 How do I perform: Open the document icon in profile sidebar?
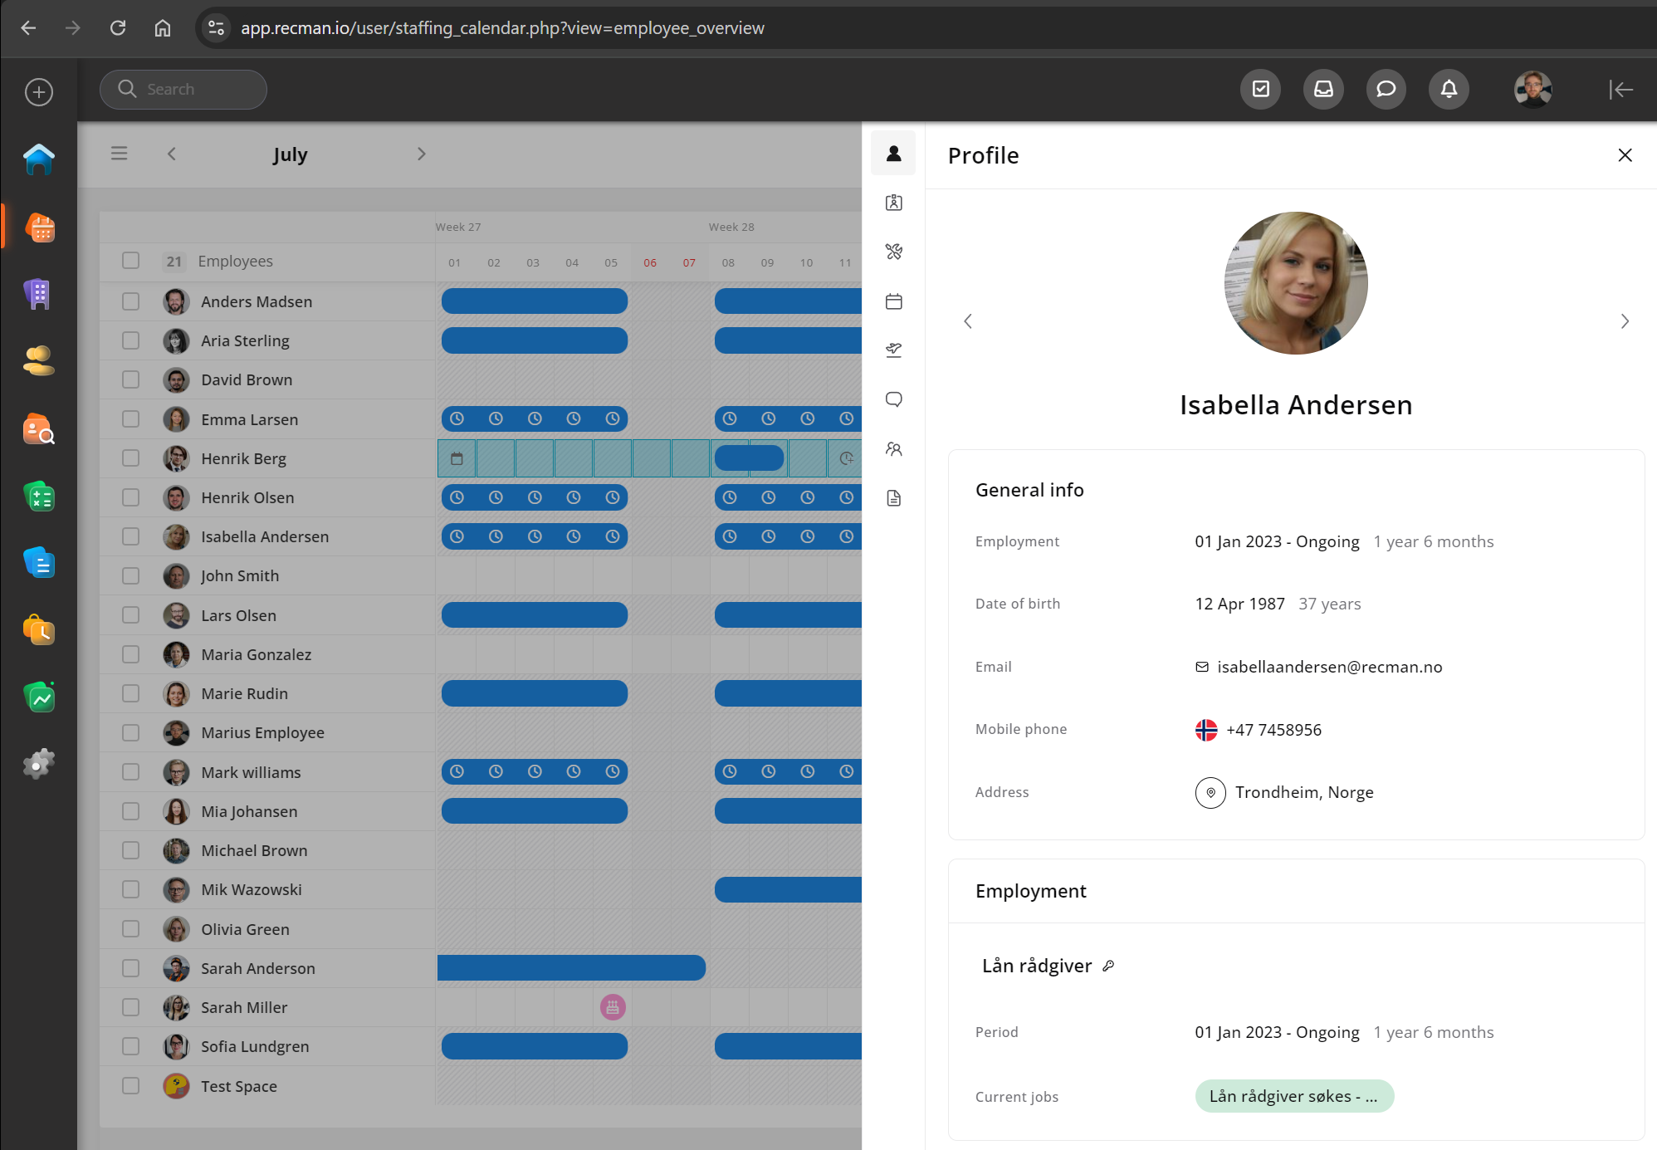click(x=893, y=498)
